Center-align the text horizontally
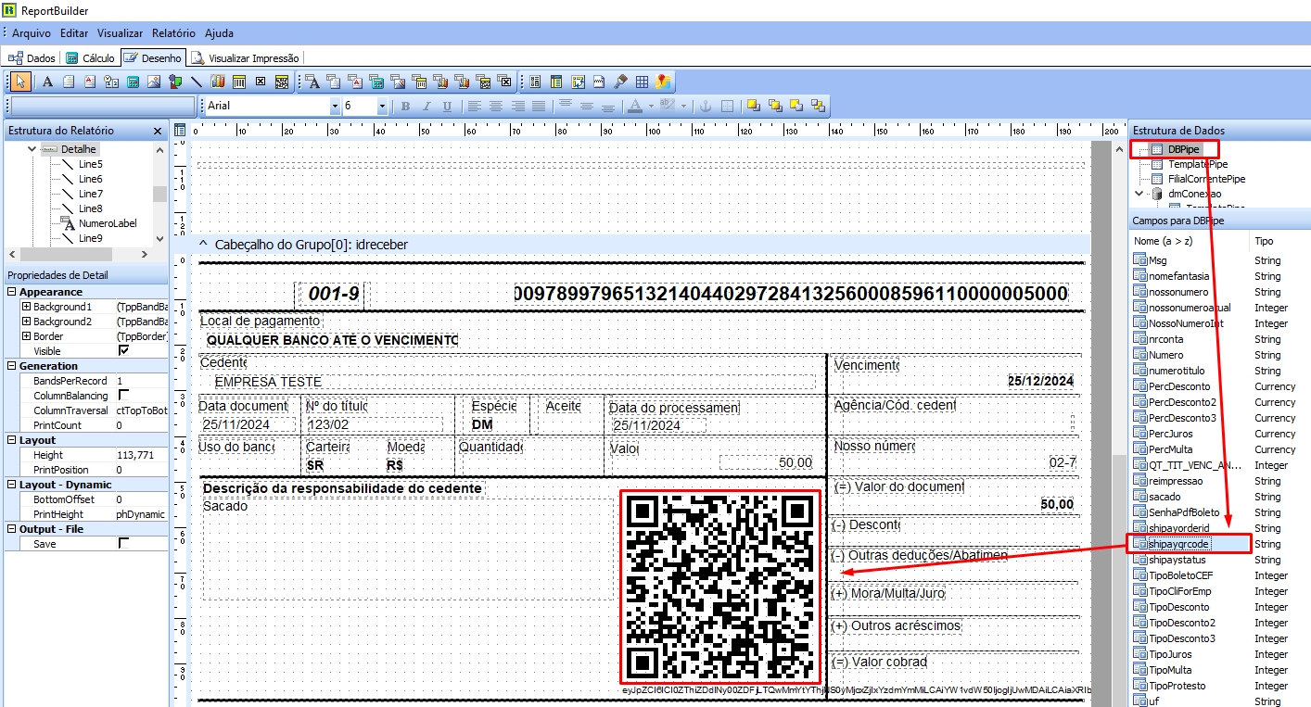 pyautogui.click(x=496, y=106)
